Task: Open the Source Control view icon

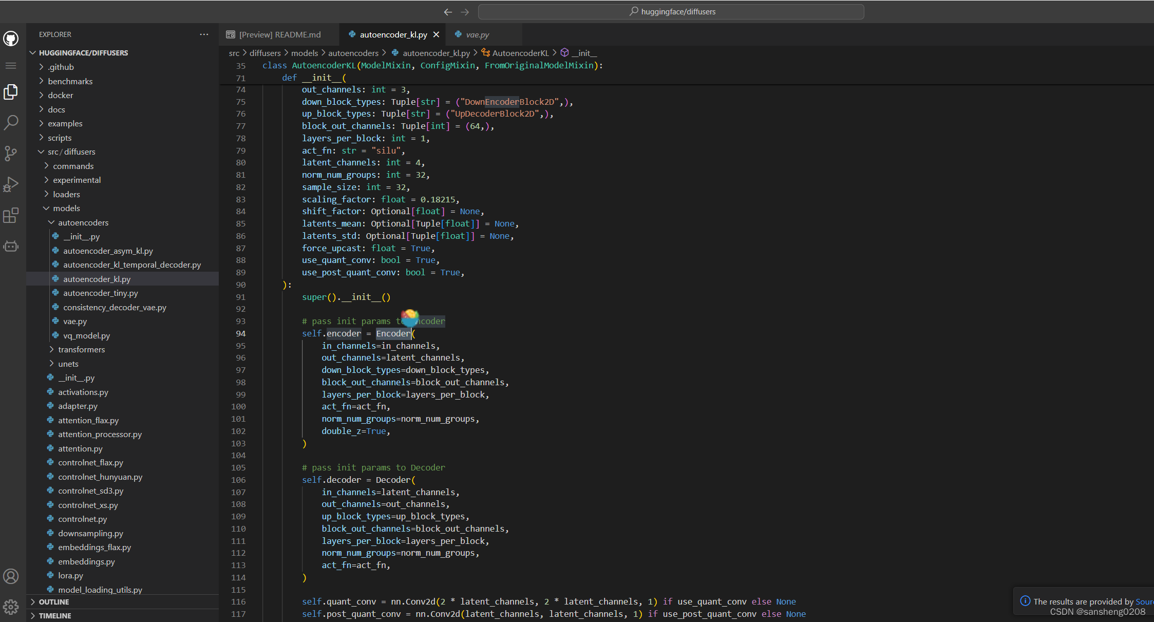Action: (x=11, y=153)
